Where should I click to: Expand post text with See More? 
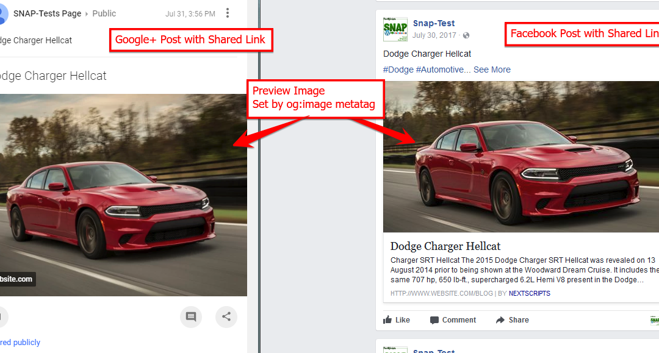(492, 70)
